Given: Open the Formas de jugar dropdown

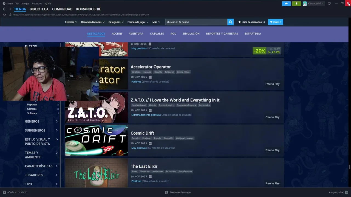Looking at the screenshot, I should [138, 22].
